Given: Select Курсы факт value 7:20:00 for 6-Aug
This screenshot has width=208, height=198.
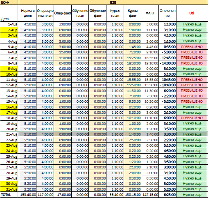Looking at the screenshot, I should point(133,52).
